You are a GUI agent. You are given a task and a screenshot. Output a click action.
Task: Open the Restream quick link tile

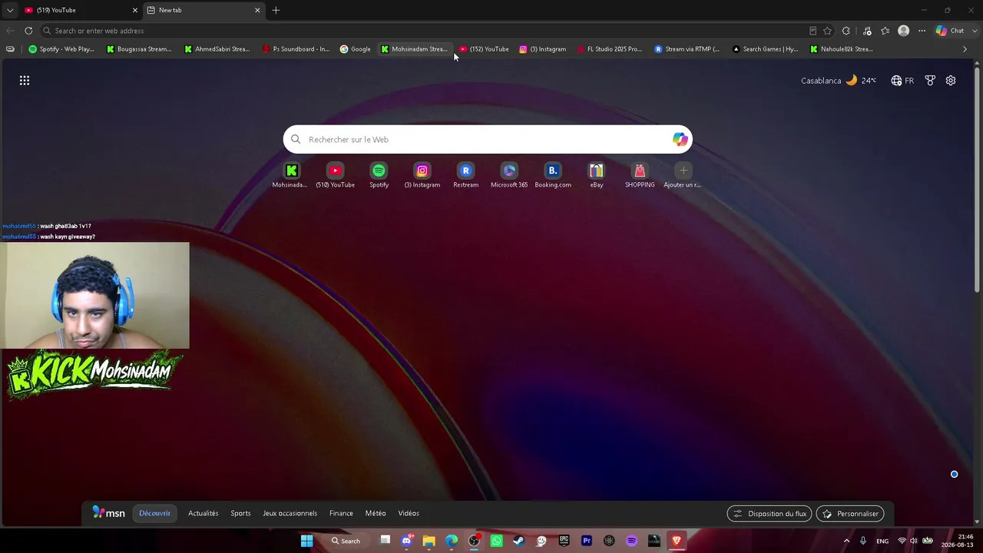tap(465, 174)
